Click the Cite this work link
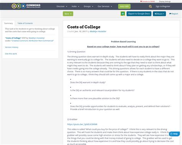Viewport: 182px width, 145px height. click(x=11, y=54)
